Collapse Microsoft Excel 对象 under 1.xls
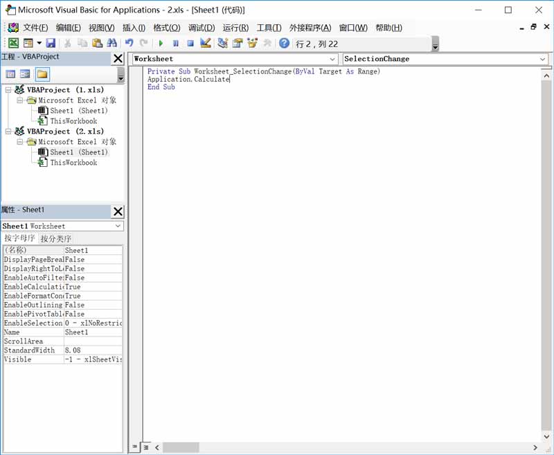The image size is (554, 455). pyautogui.click(x=20, y=100)
